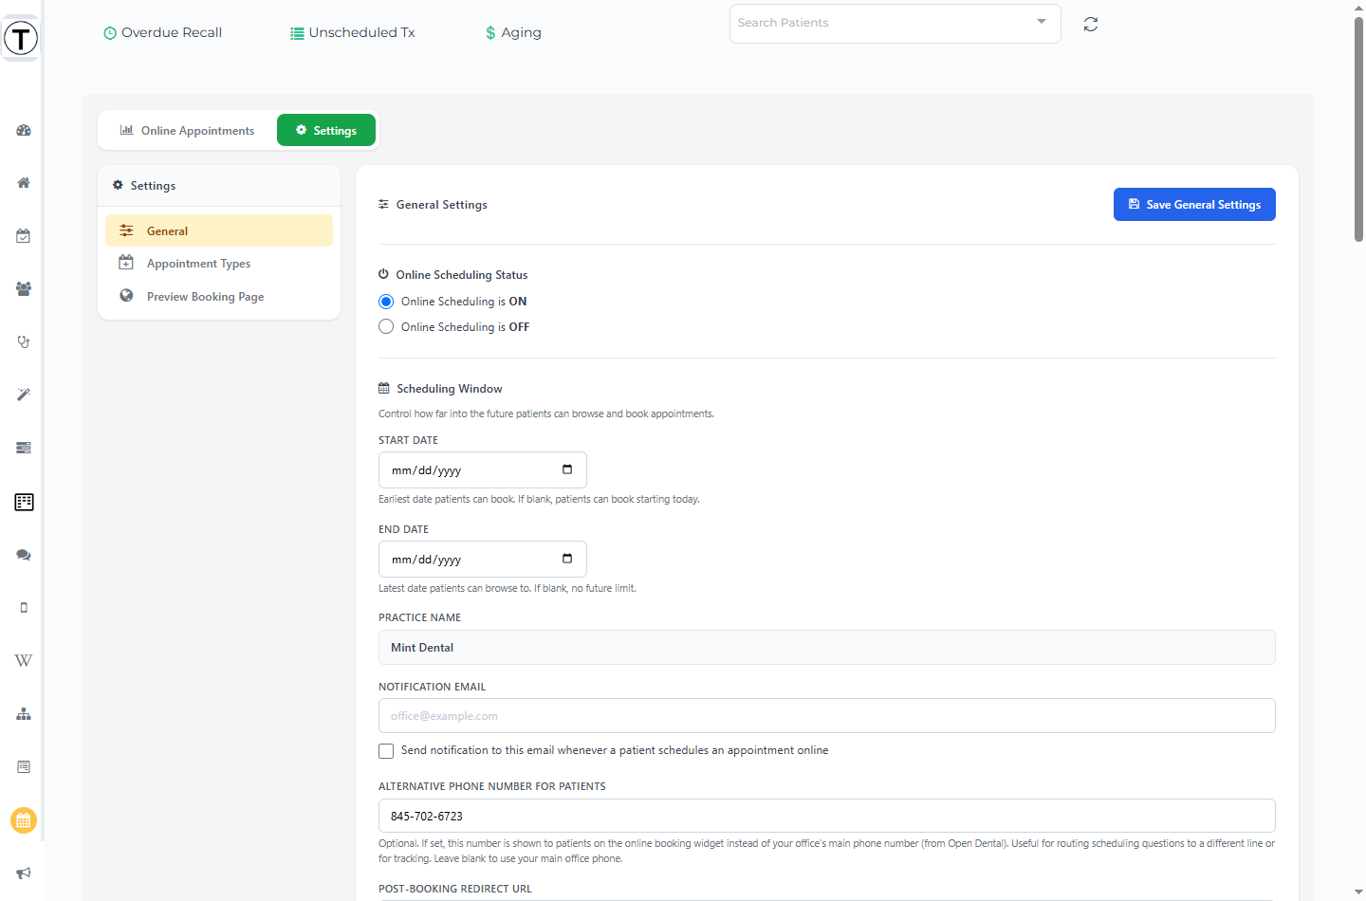Open the magic wand icon in sidebar
Image resolution: width=1366 pixels, height=901 pixels.
(24, 395)
